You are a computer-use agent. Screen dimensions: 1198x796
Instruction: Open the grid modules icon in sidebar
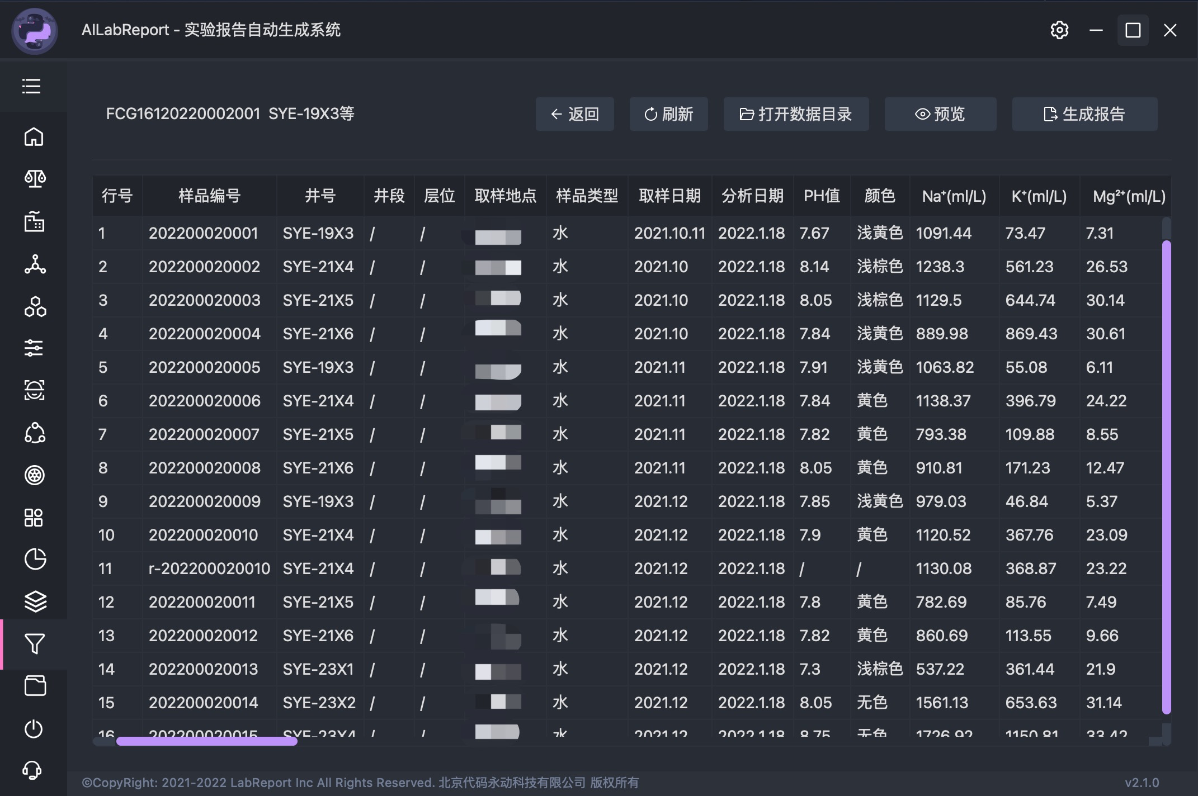[34, 518]
